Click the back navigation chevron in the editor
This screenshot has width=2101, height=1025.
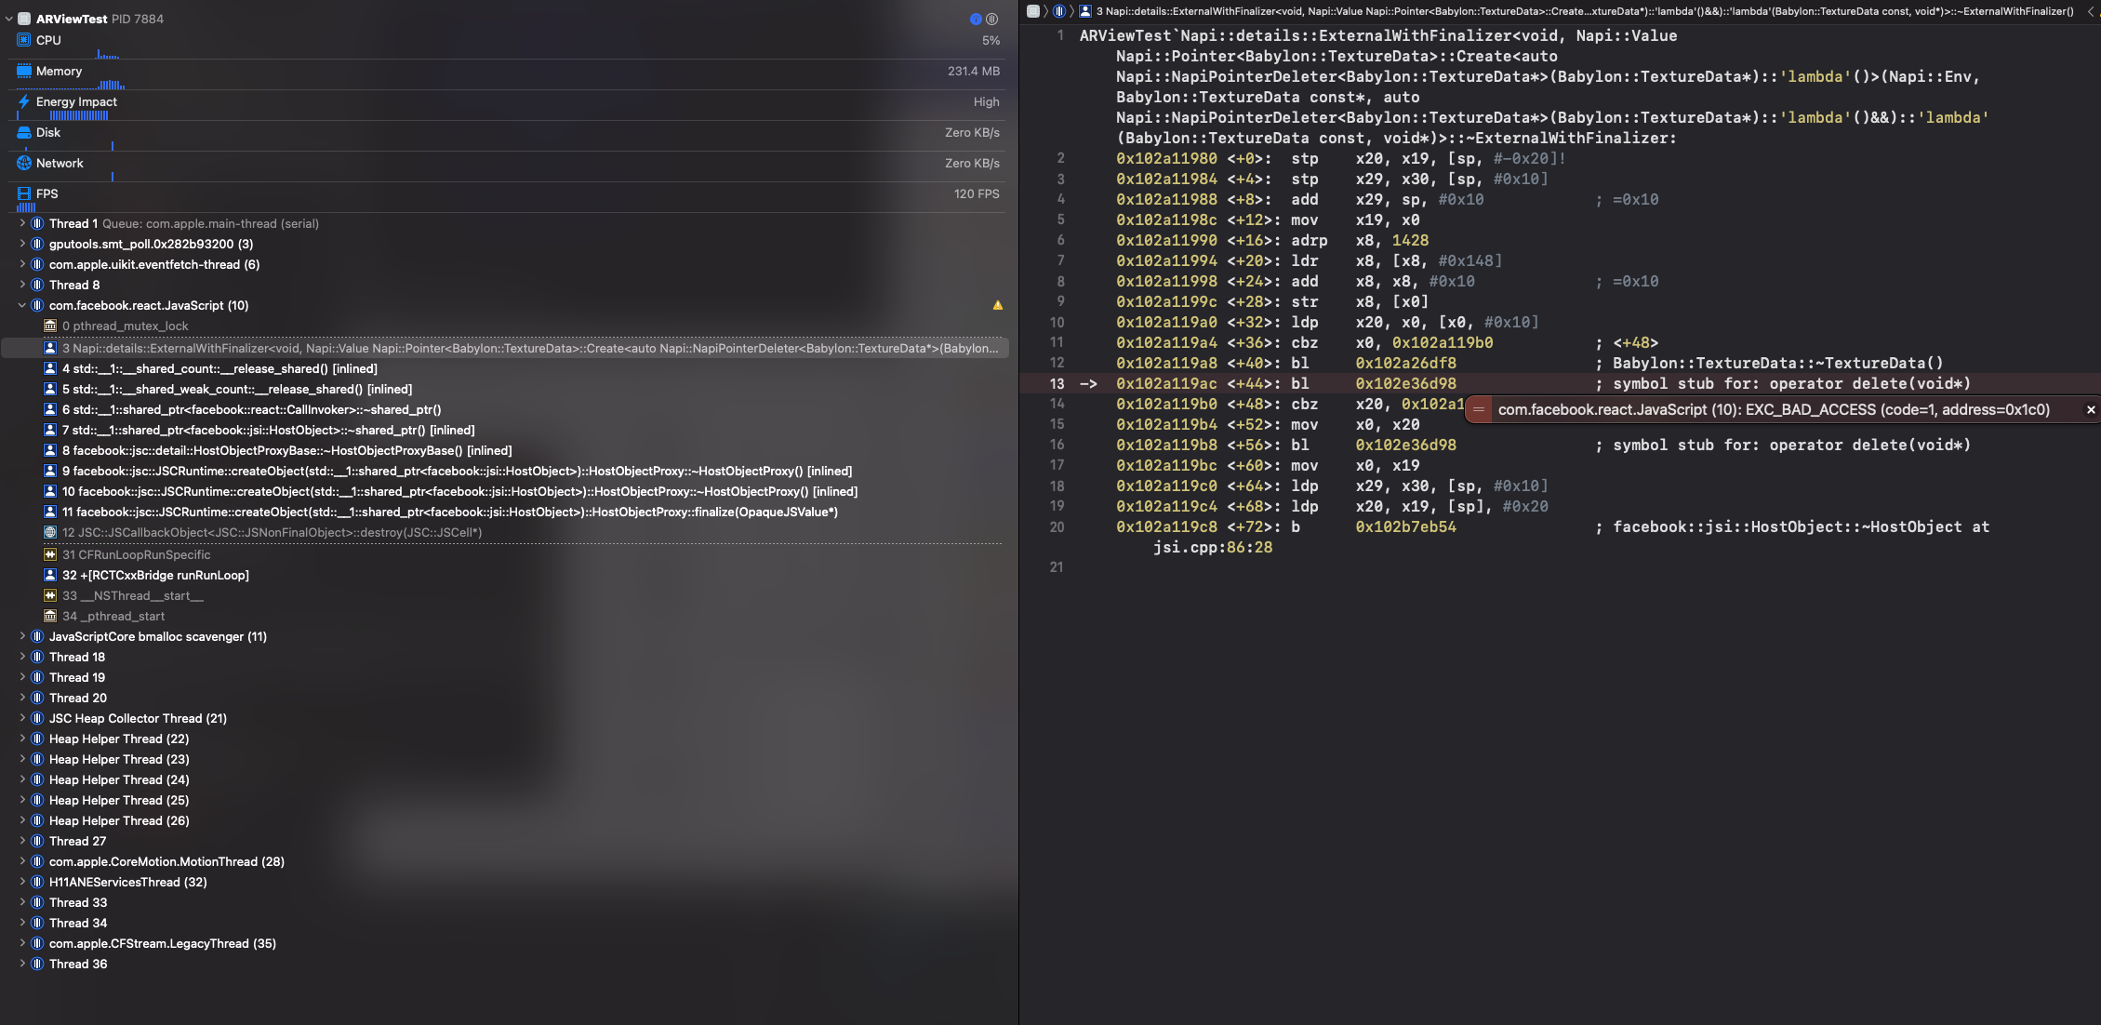tap(2092, 11)
